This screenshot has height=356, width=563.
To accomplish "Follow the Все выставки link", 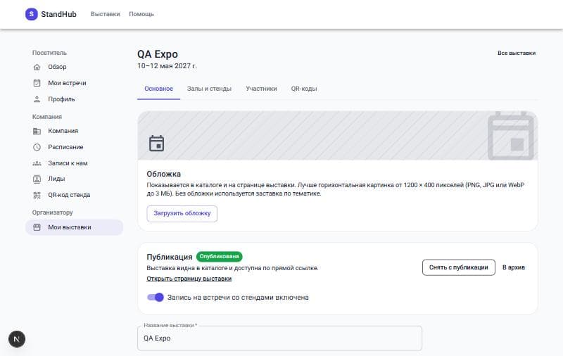I will (517, 53).
